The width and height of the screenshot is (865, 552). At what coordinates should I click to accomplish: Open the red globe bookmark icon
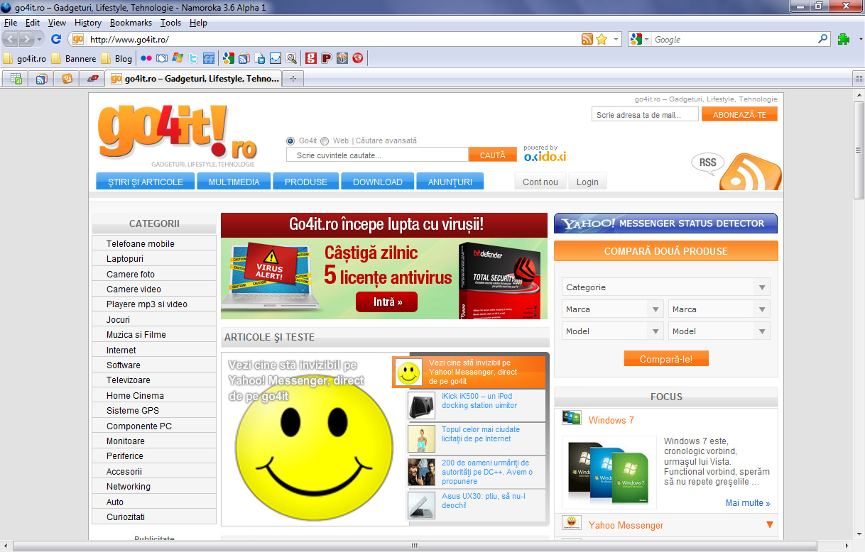pyautogui.click(x=358, y=58)
